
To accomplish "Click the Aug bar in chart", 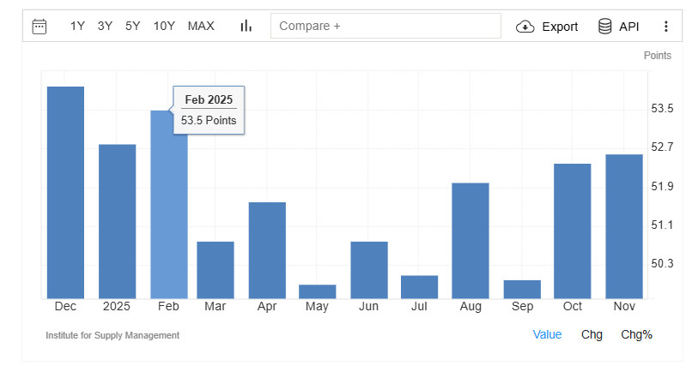I will click(470, 240).
